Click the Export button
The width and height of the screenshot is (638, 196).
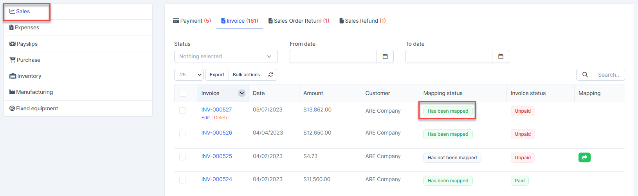click(x=217, y=75)
